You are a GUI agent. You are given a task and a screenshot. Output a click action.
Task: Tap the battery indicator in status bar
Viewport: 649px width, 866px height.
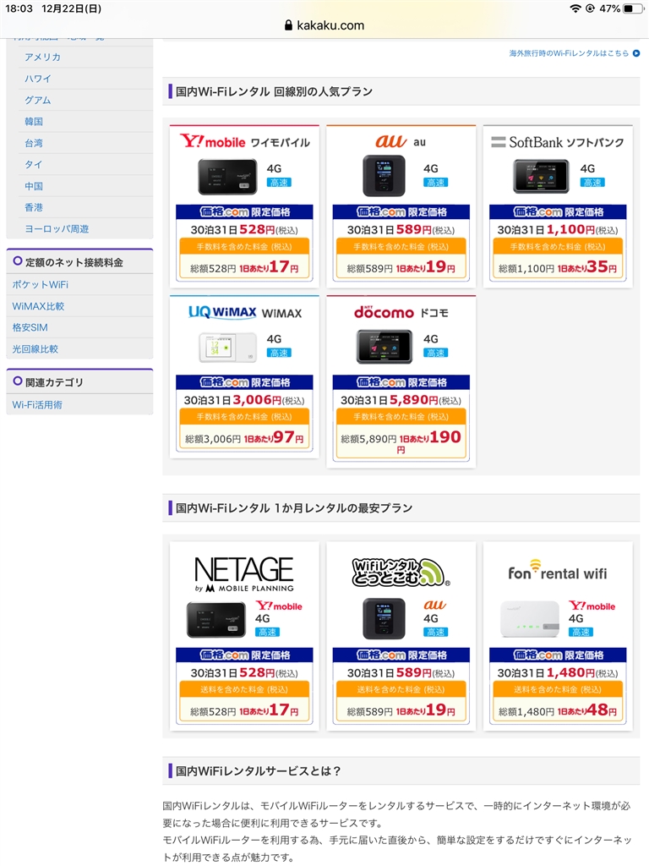pos(633,8)
